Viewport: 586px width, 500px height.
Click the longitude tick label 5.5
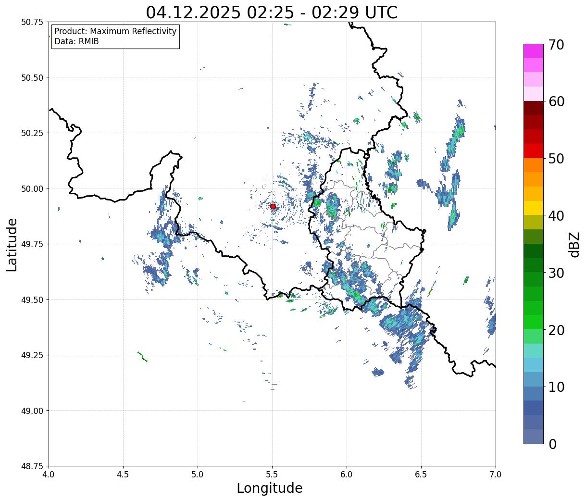click(272, 475)
